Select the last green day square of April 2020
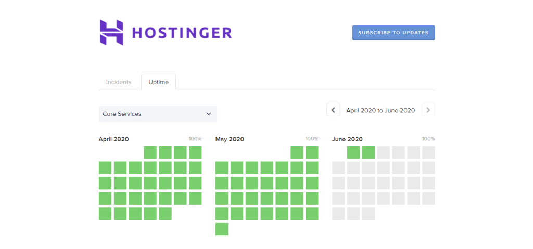The image size is (533, 249). coord(165,214)
